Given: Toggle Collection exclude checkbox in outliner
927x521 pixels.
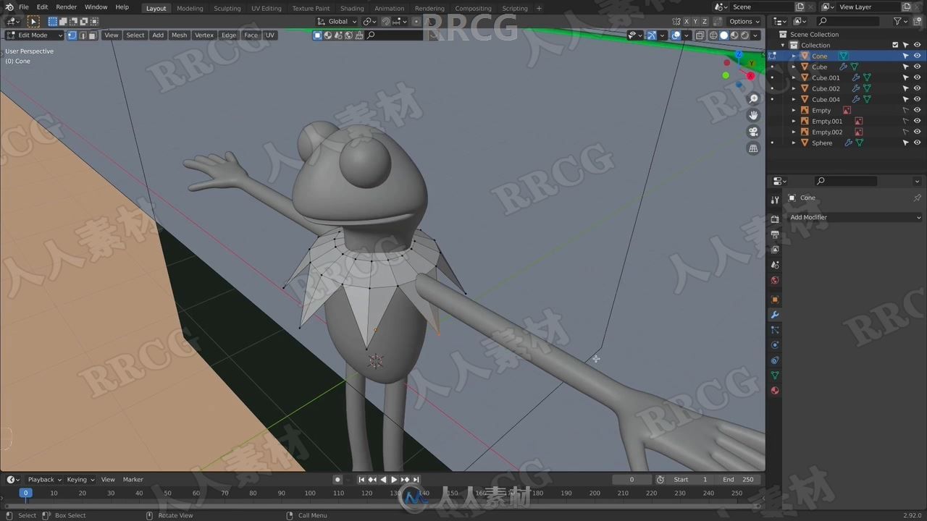Looking at the screenshot, I should pos(895,45).
